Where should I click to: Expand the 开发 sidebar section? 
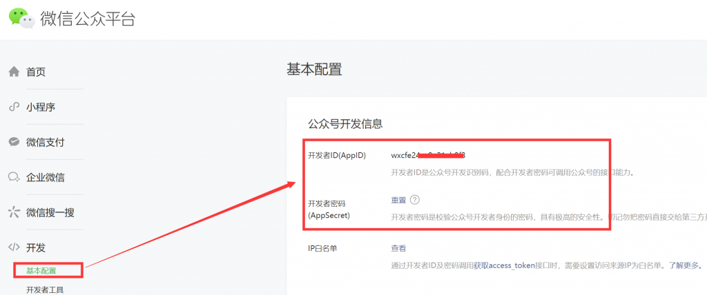click(x=36, y=247)
